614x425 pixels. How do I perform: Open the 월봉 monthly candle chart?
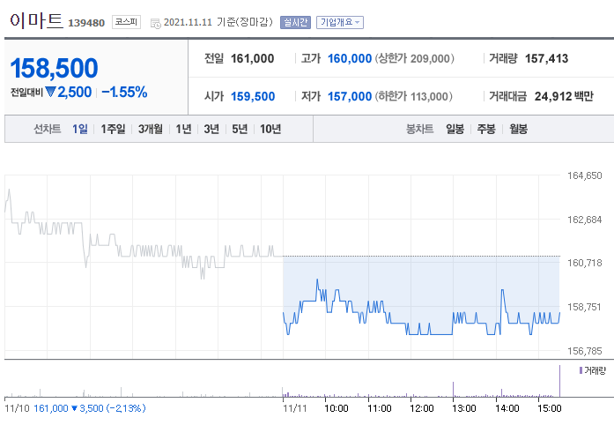pyautogui.click(x=519, y=129)
